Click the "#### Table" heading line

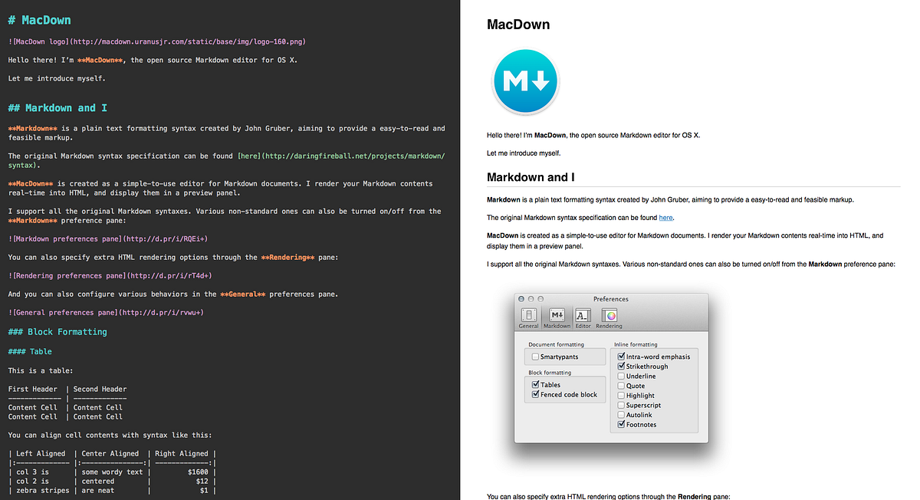(30, 351)
